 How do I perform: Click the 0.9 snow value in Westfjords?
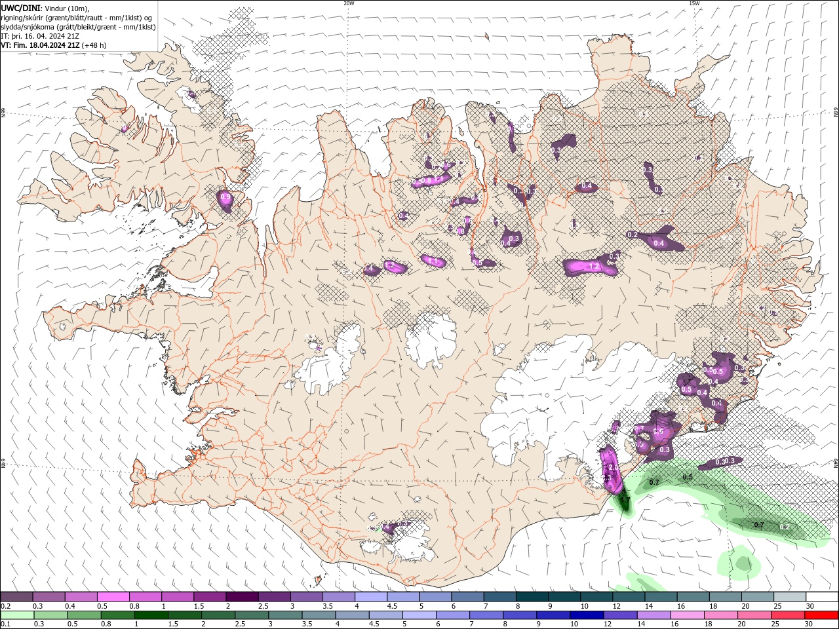[x=226, y=197]
